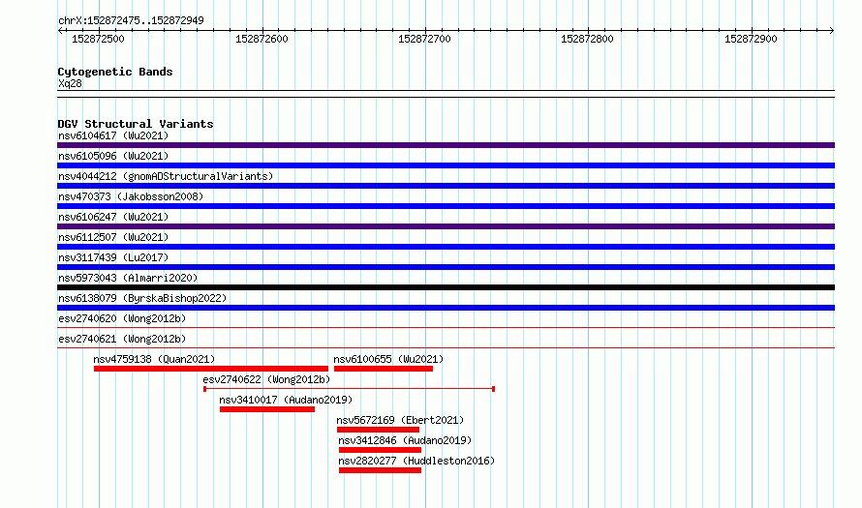The height and width of the screenshot is (508, 862).
Task: Click the blue bar under nsv6105096
Action: (446, 165)
